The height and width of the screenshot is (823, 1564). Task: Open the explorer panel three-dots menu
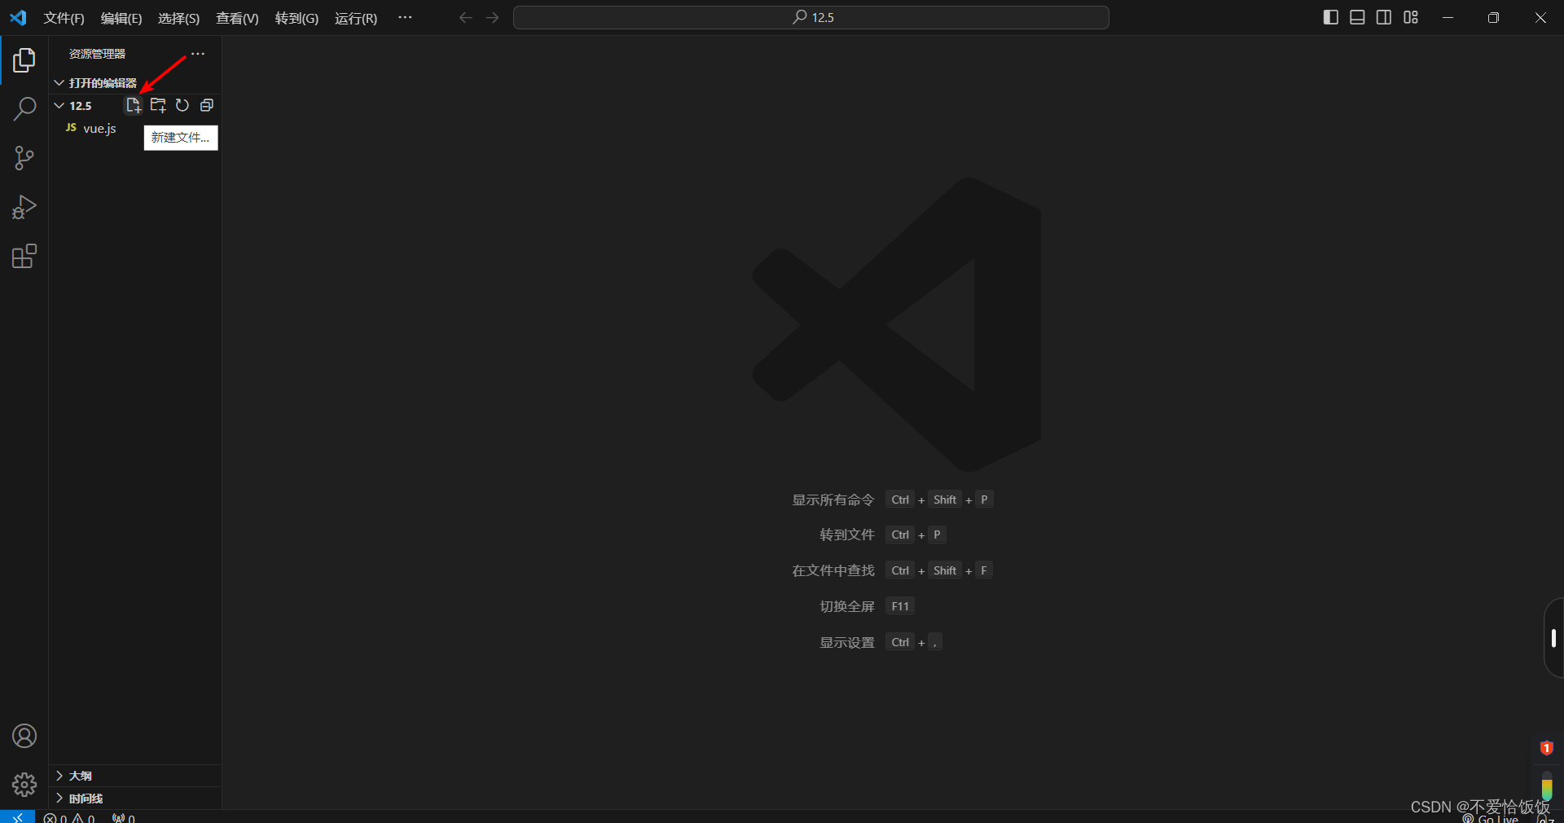tap(198, 54)
